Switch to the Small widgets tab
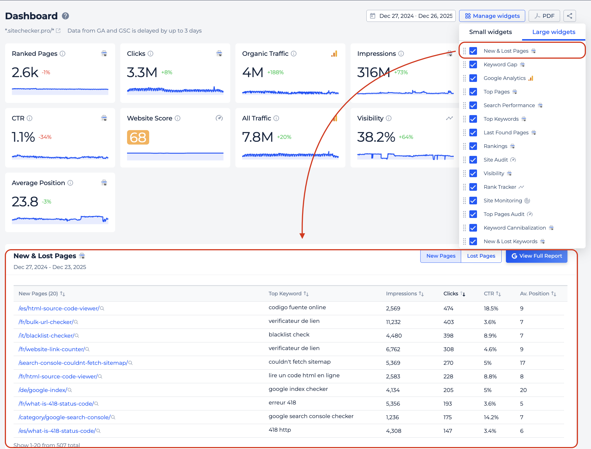The height and width of the screenshot is (449, 591). [490, 32]
